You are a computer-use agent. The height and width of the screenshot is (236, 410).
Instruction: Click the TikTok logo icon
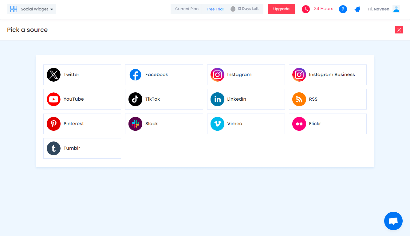pyautogui.click(x=135, y=99)
